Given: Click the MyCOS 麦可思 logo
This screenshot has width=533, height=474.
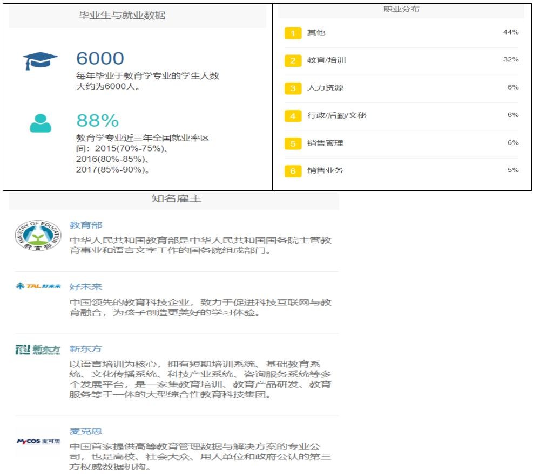Looking at the screenshot, I should (x=38, y=442).
